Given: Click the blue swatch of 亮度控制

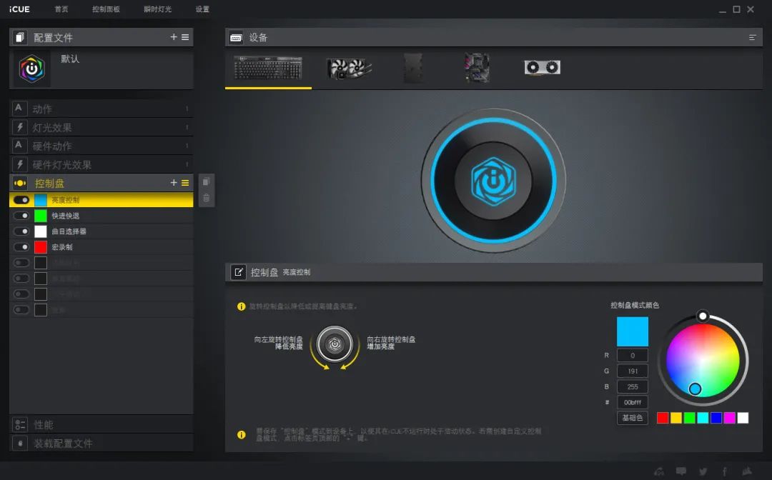Looking at the screenshot, I should [x=40, y=200].
